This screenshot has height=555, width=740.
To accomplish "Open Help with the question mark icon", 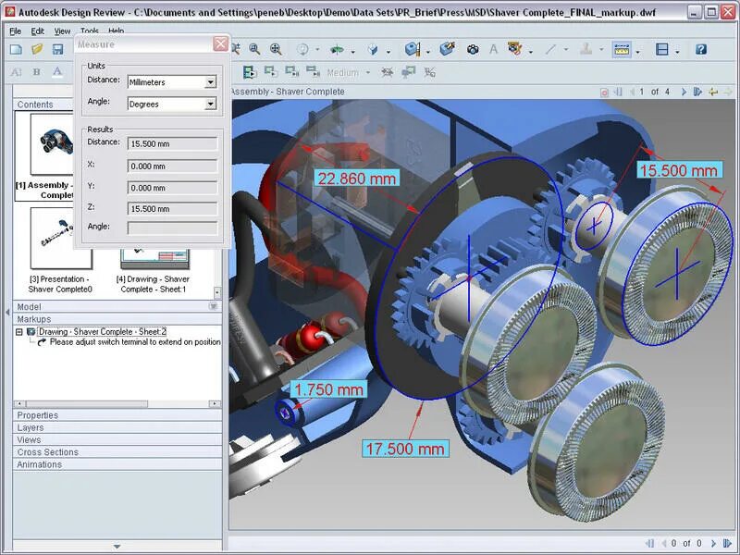I will 701,49.
